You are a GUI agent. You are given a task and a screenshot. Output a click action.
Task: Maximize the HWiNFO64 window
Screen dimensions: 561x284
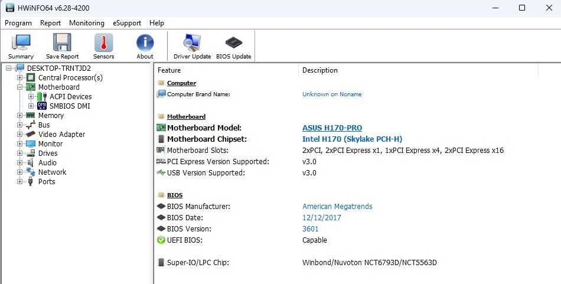pos(522,8)
